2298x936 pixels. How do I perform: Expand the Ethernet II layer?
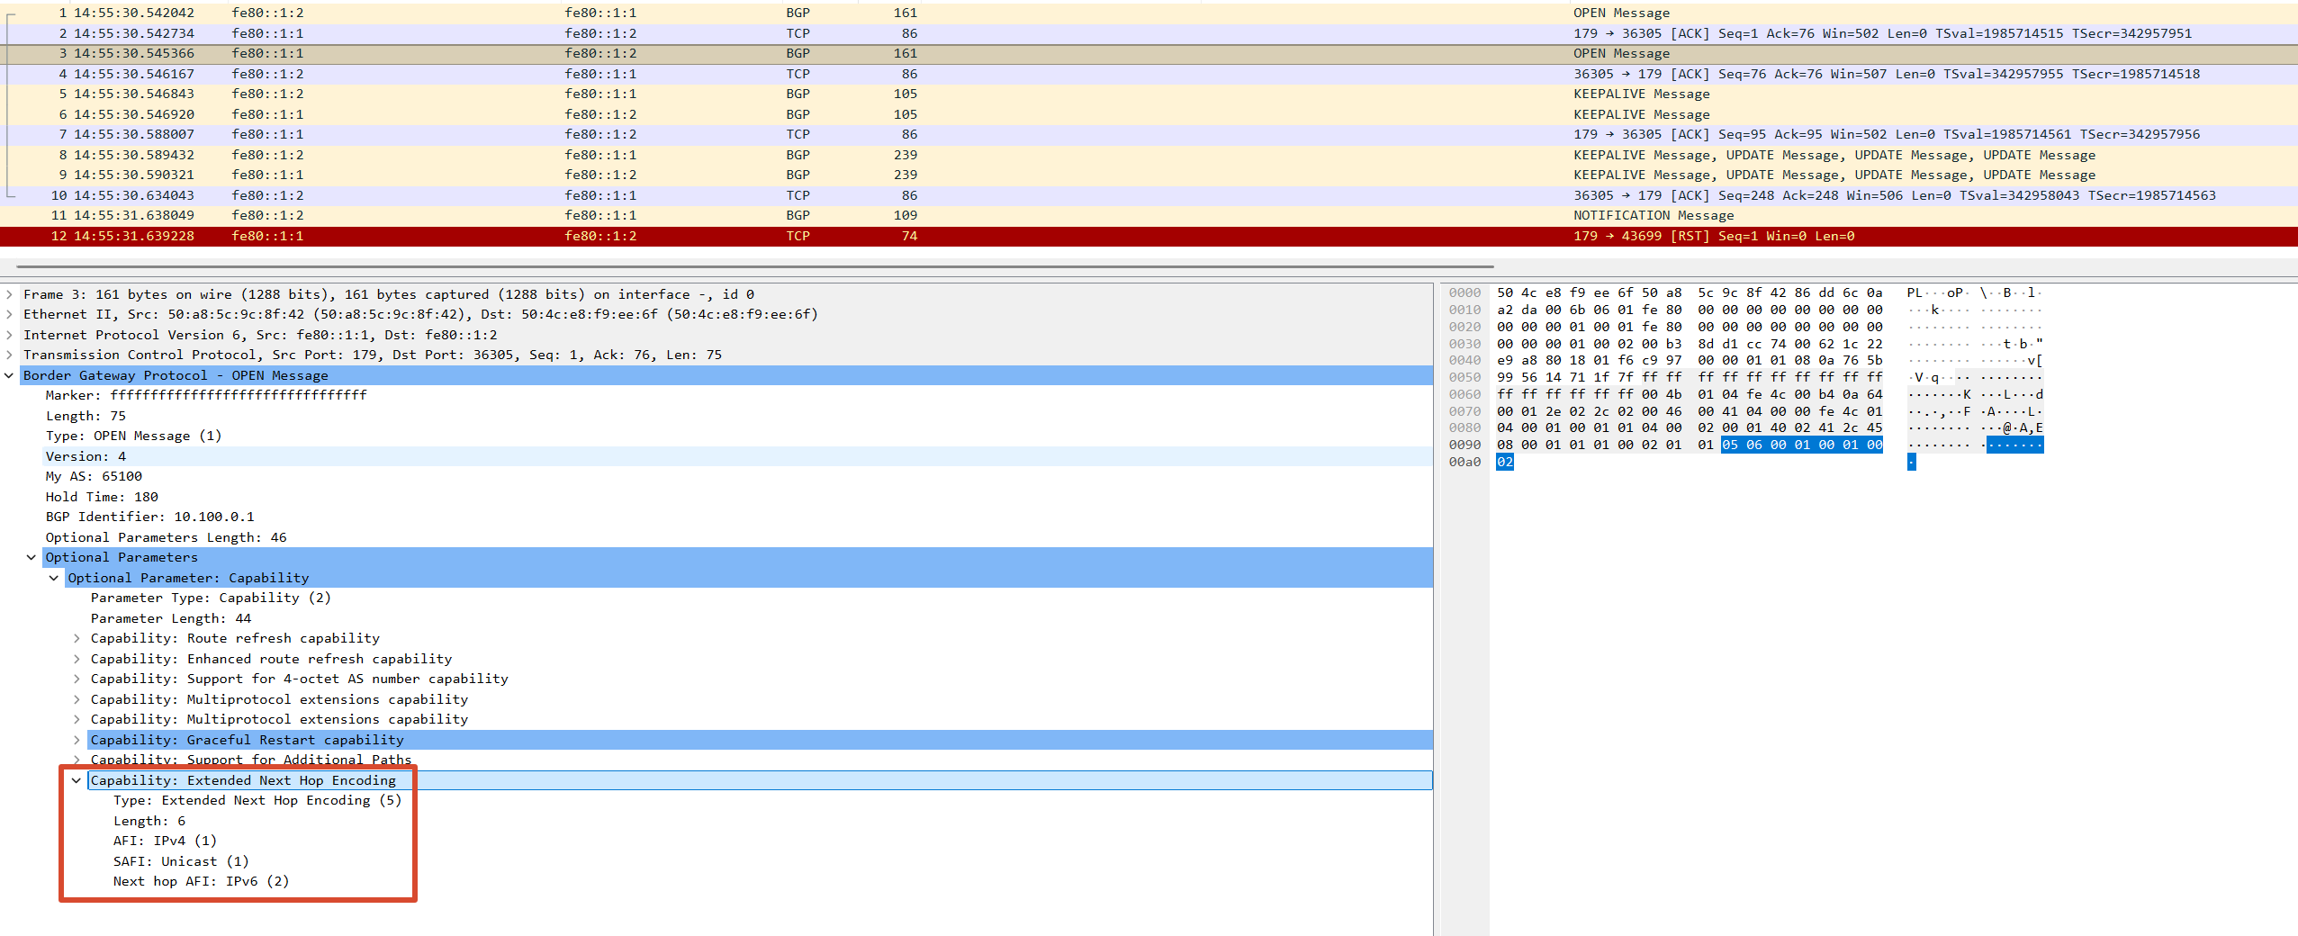pos(9,314)
